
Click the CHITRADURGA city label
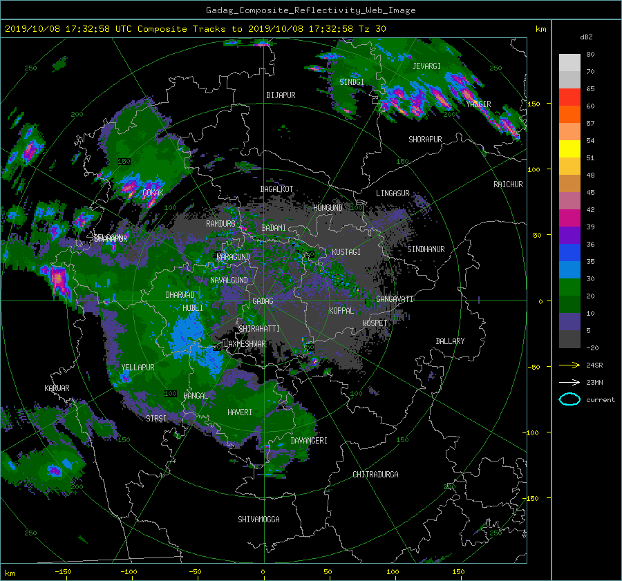(x=375, y=475)
